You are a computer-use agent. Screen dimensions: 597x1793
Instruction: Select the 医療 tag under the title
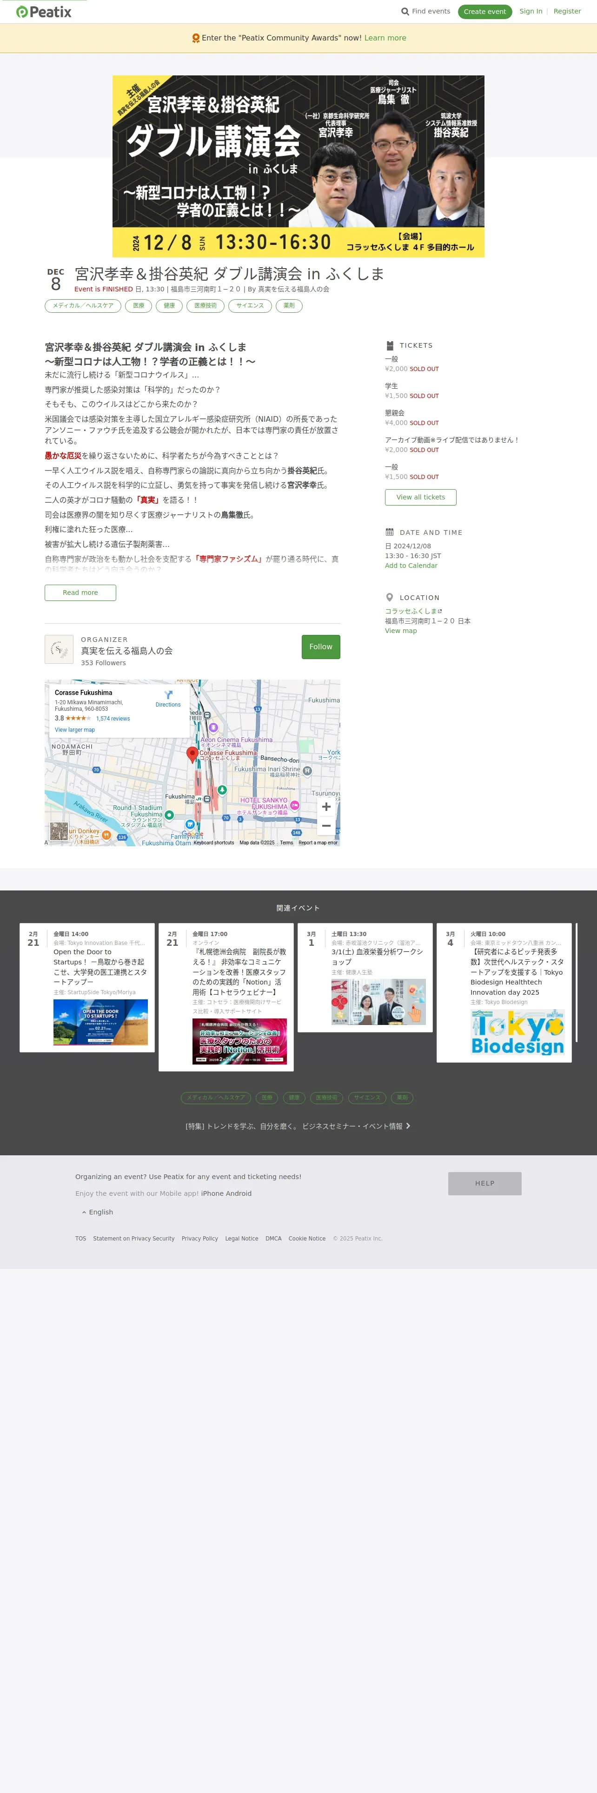tap(139, 305)
